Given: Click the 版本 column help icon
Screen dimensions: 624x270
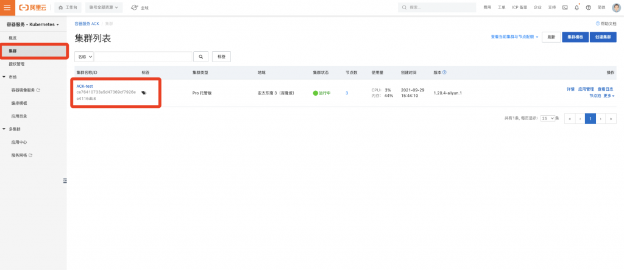Looking at the screenshot, I should [x=444, y=73].
